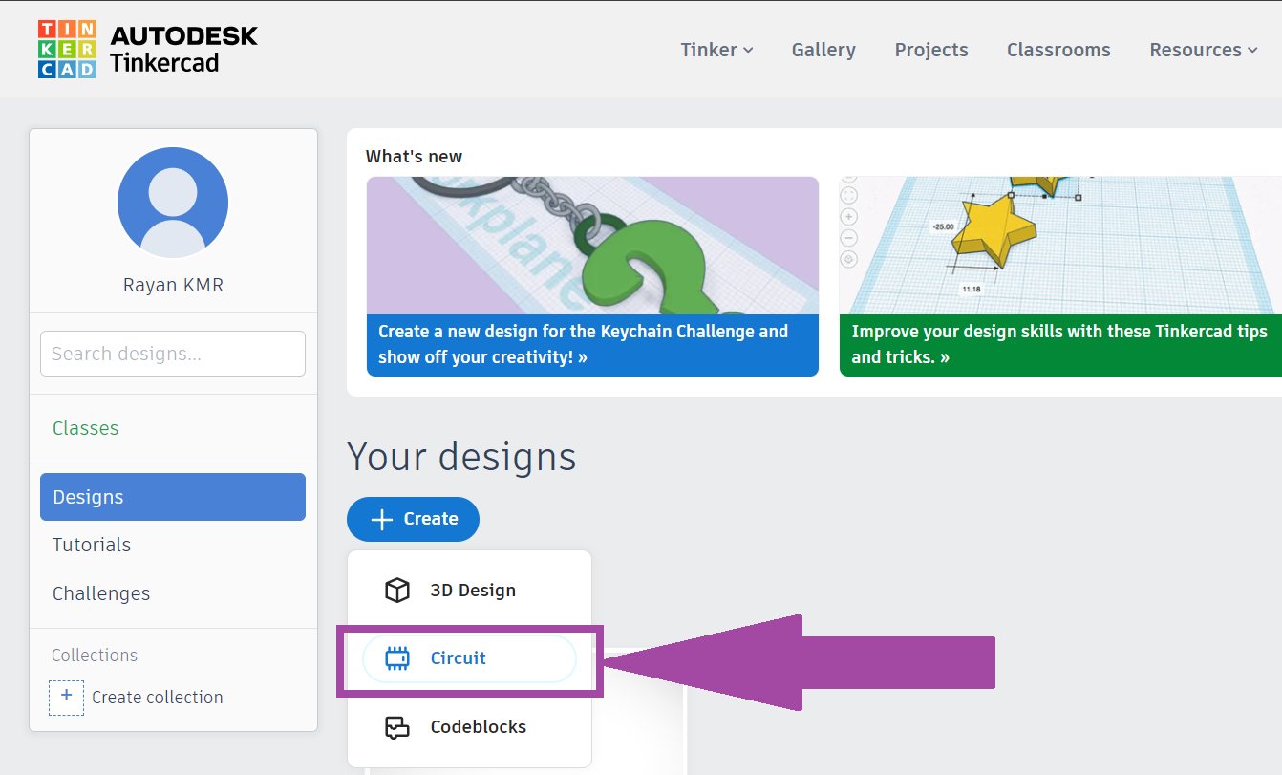Click the Circuit chip icon
Viewport: 1282px width, 775px height.
point(396,658)
